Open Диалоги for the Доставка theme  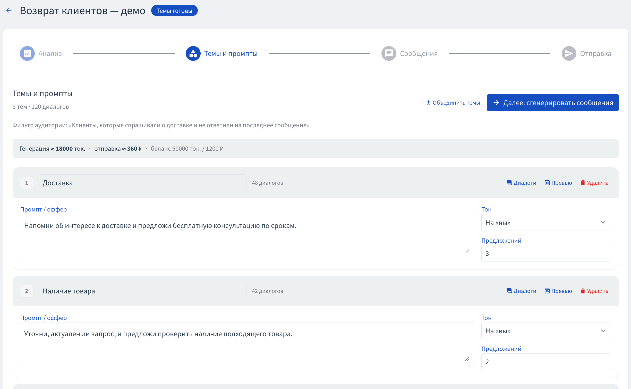click(521, 183)
